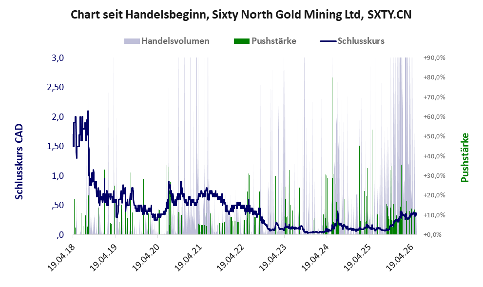Screen dimensions: 483x287
Task: Click the +40,0% right-axis label
Action: (x=434, y=156)
